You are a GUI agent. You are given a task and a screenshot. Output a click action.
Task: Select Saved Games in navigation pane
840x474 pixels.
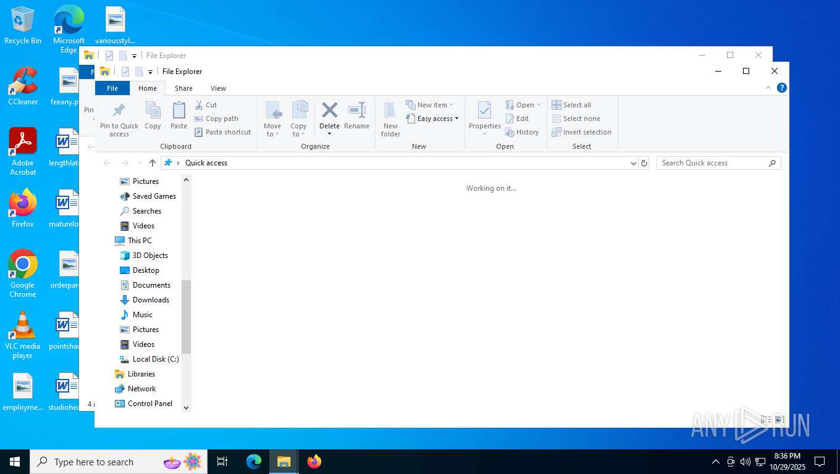[148, 196]
